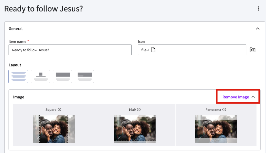Click the Icon field containing file-1
Image resolution: width=266 pixels, height=153 pixels.
(x=192, y=50)
